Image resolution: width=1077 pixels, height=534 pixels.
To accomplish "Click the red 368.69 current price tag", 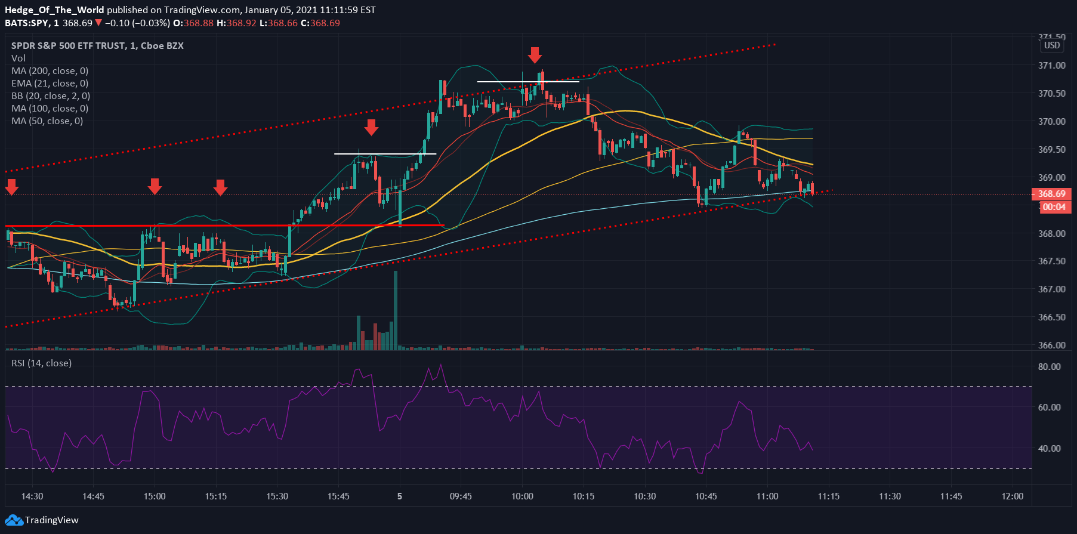I will coord(1051,194).
